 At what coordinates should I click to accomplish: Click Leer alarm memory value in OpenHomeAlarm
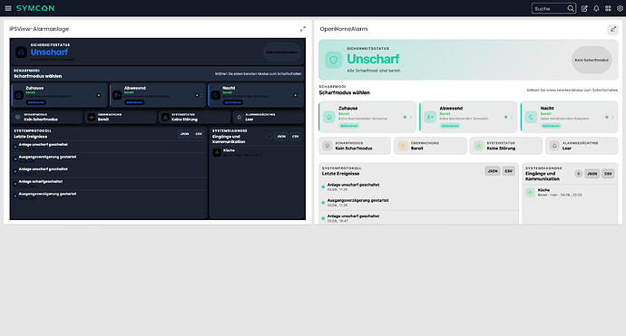point(567,149)
